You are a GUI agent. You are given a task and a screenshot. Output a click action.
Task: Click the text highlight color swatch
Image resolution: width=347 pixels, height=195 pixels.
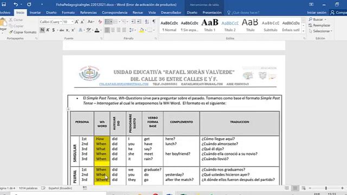click(89, 30)
